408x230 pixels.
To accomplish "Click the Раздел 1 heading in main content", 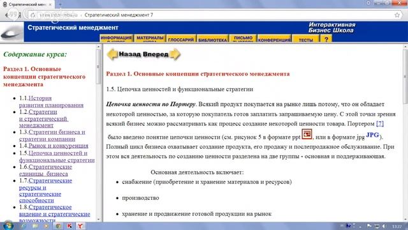I will click(198, 74).
